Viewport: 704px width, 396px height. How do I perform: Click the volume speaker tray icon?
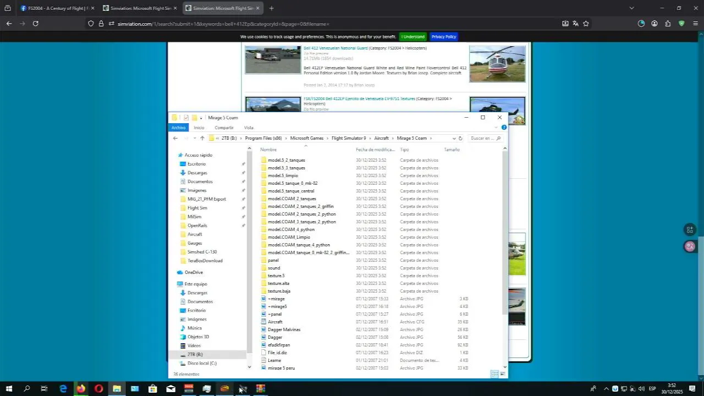point(641,389)
